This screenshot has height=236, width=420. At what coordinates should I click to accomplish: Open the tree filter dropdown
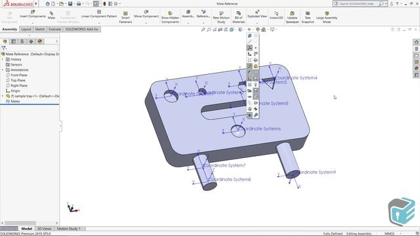(4, 49)
